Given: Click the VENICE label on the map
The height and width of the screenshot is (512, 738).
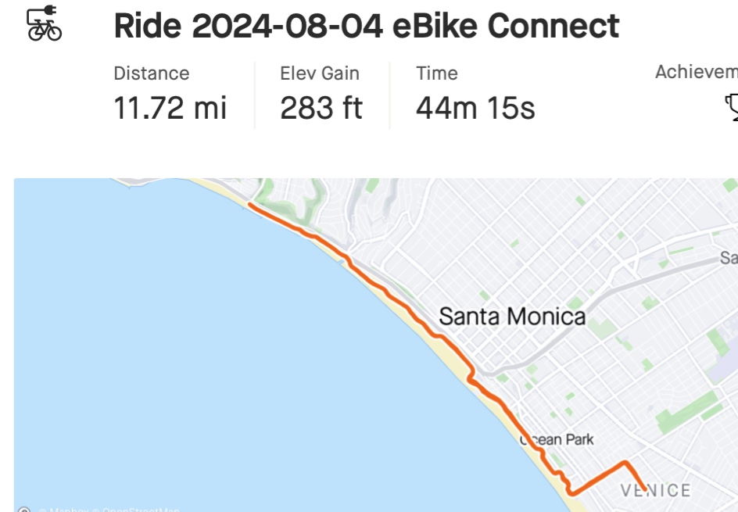Looking at the screenshot, I should point(655,491).
